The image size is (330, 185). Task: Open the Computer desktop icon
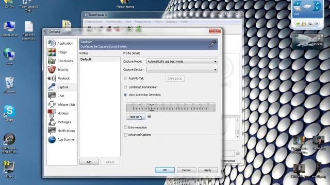[9, 29]
